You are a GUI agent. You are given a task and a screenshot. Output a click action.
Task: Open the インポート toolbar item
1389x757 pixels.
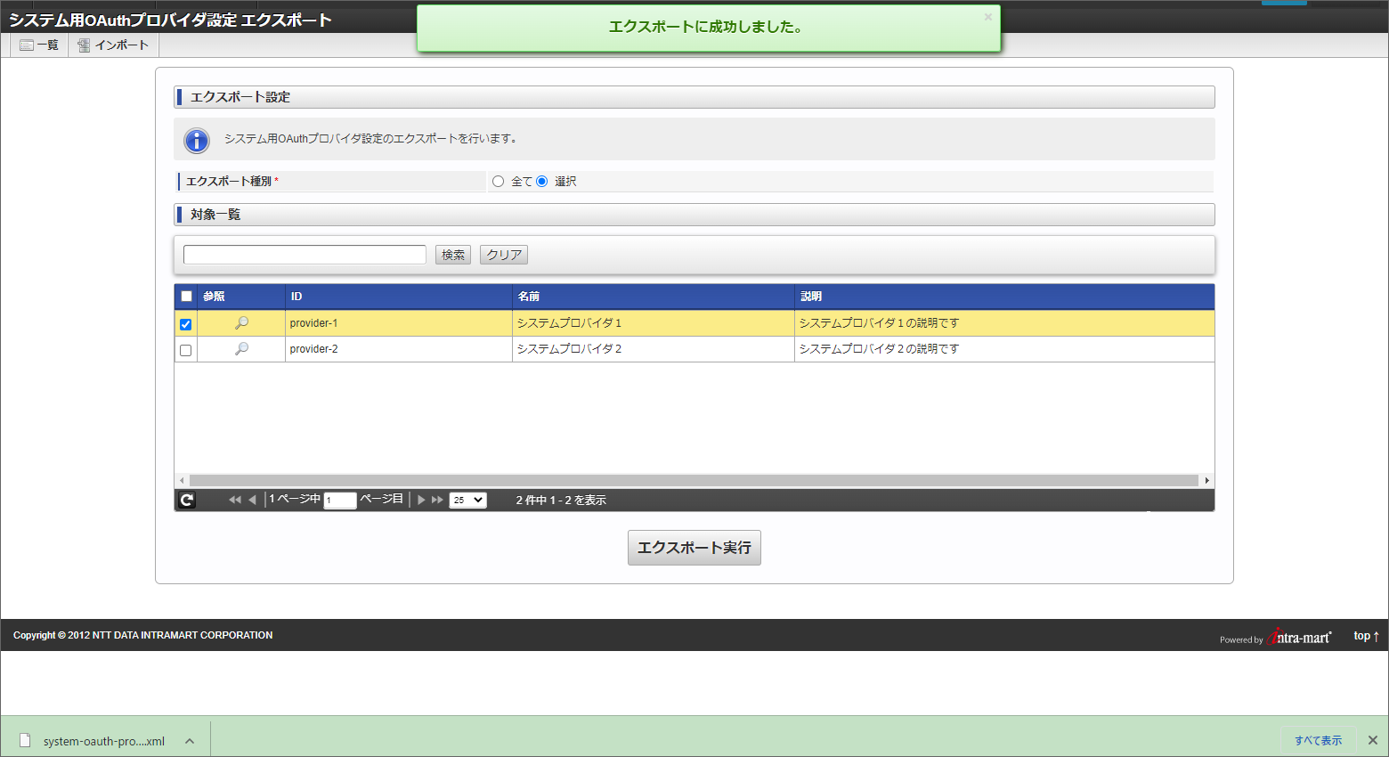[x=113, y=45]
